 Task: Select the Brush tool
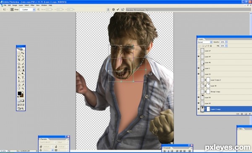pos(23,64)
